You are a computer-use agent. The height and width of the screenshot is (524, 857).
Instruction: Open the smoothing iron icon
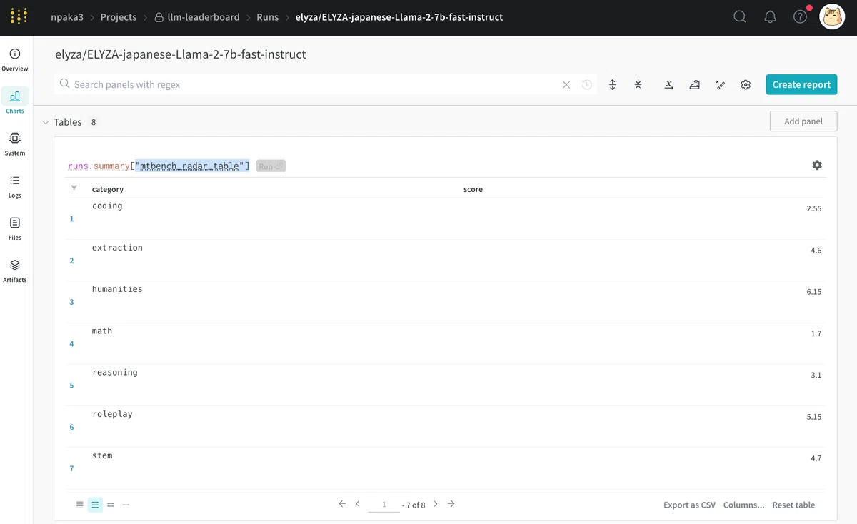(694, 84)
